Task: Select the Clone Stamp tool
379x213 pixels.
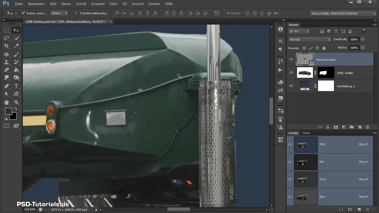Action: [x=7, y=62]
